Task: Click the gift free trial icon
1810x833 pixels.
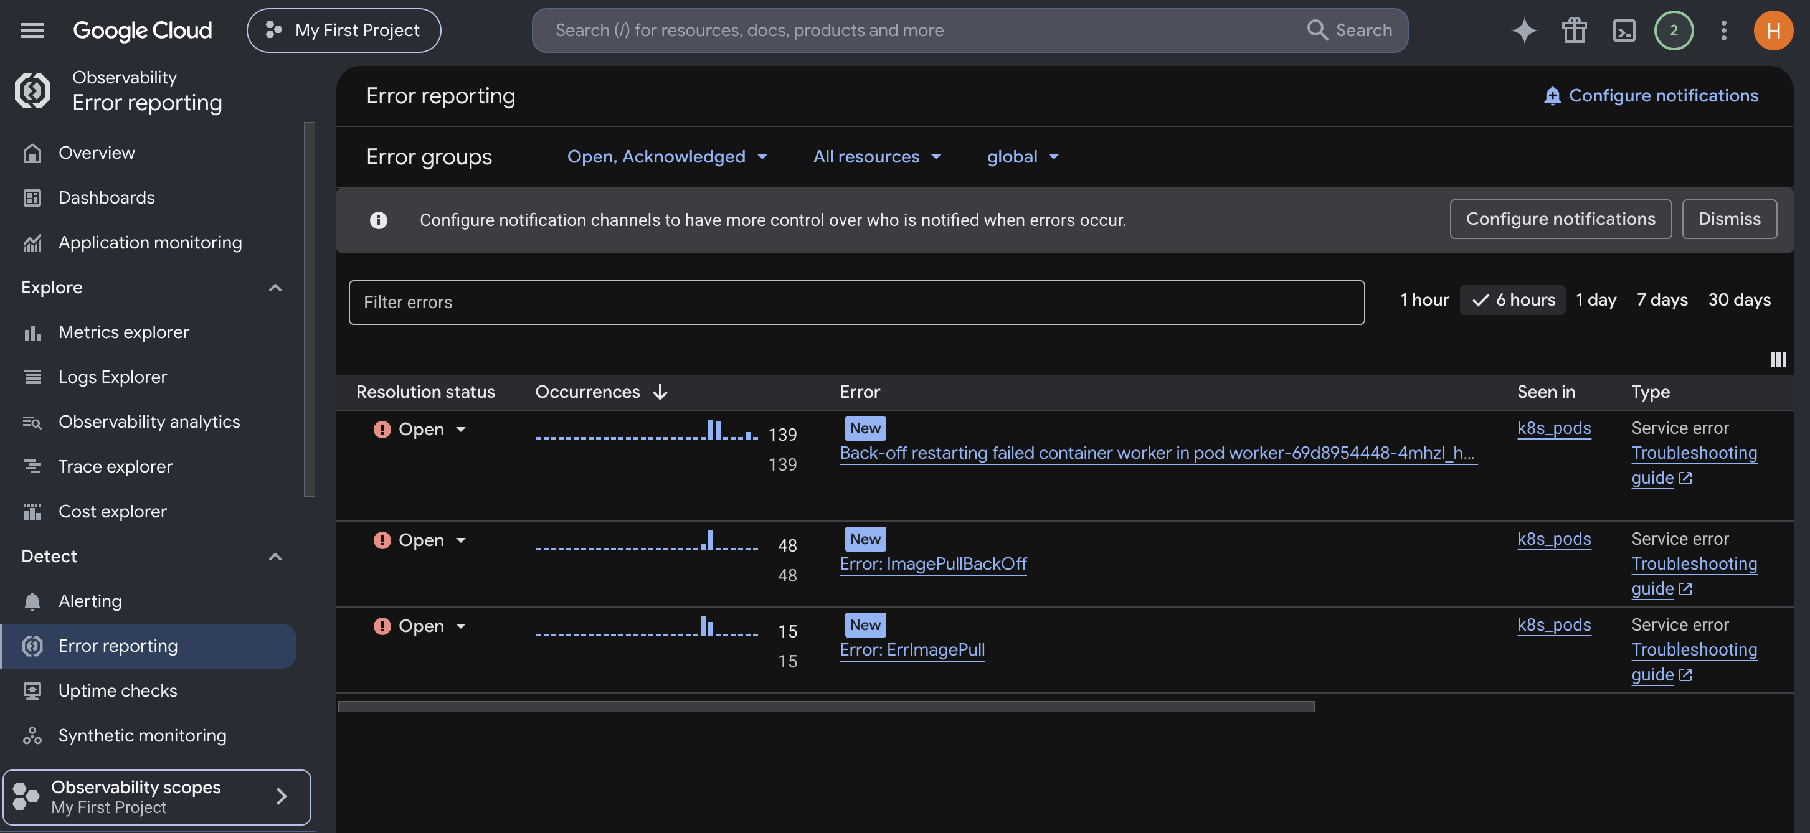Action: (x=1574, y=31)
